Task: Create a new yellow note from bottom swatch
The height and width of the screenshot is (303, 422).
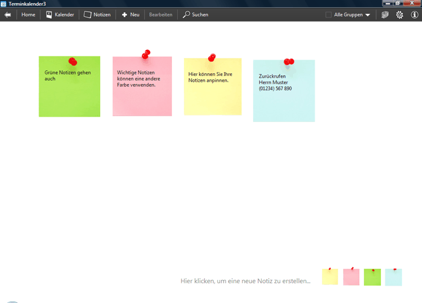Action: click(330, 277)
